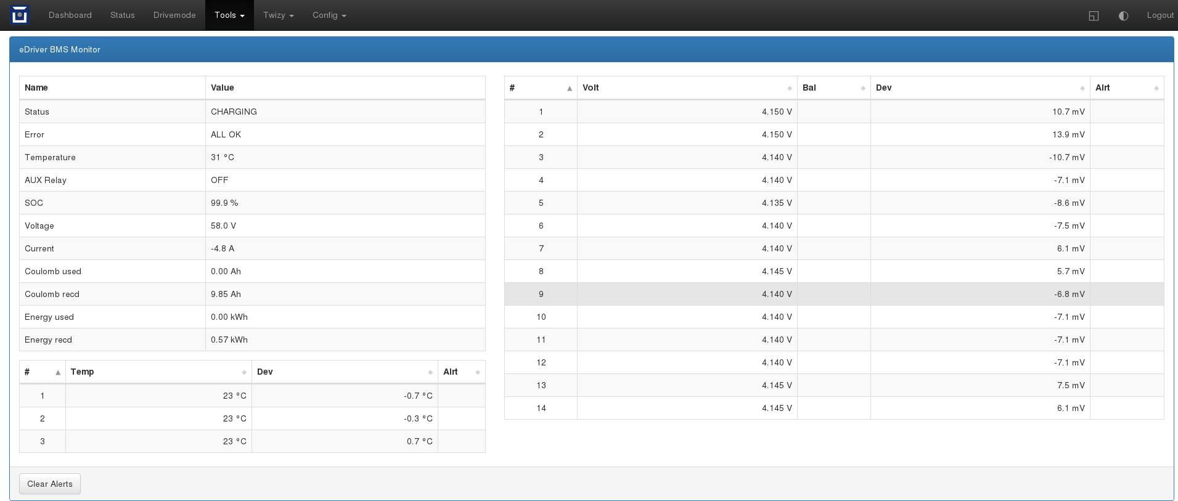Sort temperature table by Temp column
This screenshot has width=1178, height=501.
(x=158, y=372)
